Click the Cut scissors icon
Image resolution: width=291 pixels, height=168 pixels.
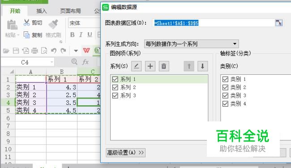pos(26,23)
